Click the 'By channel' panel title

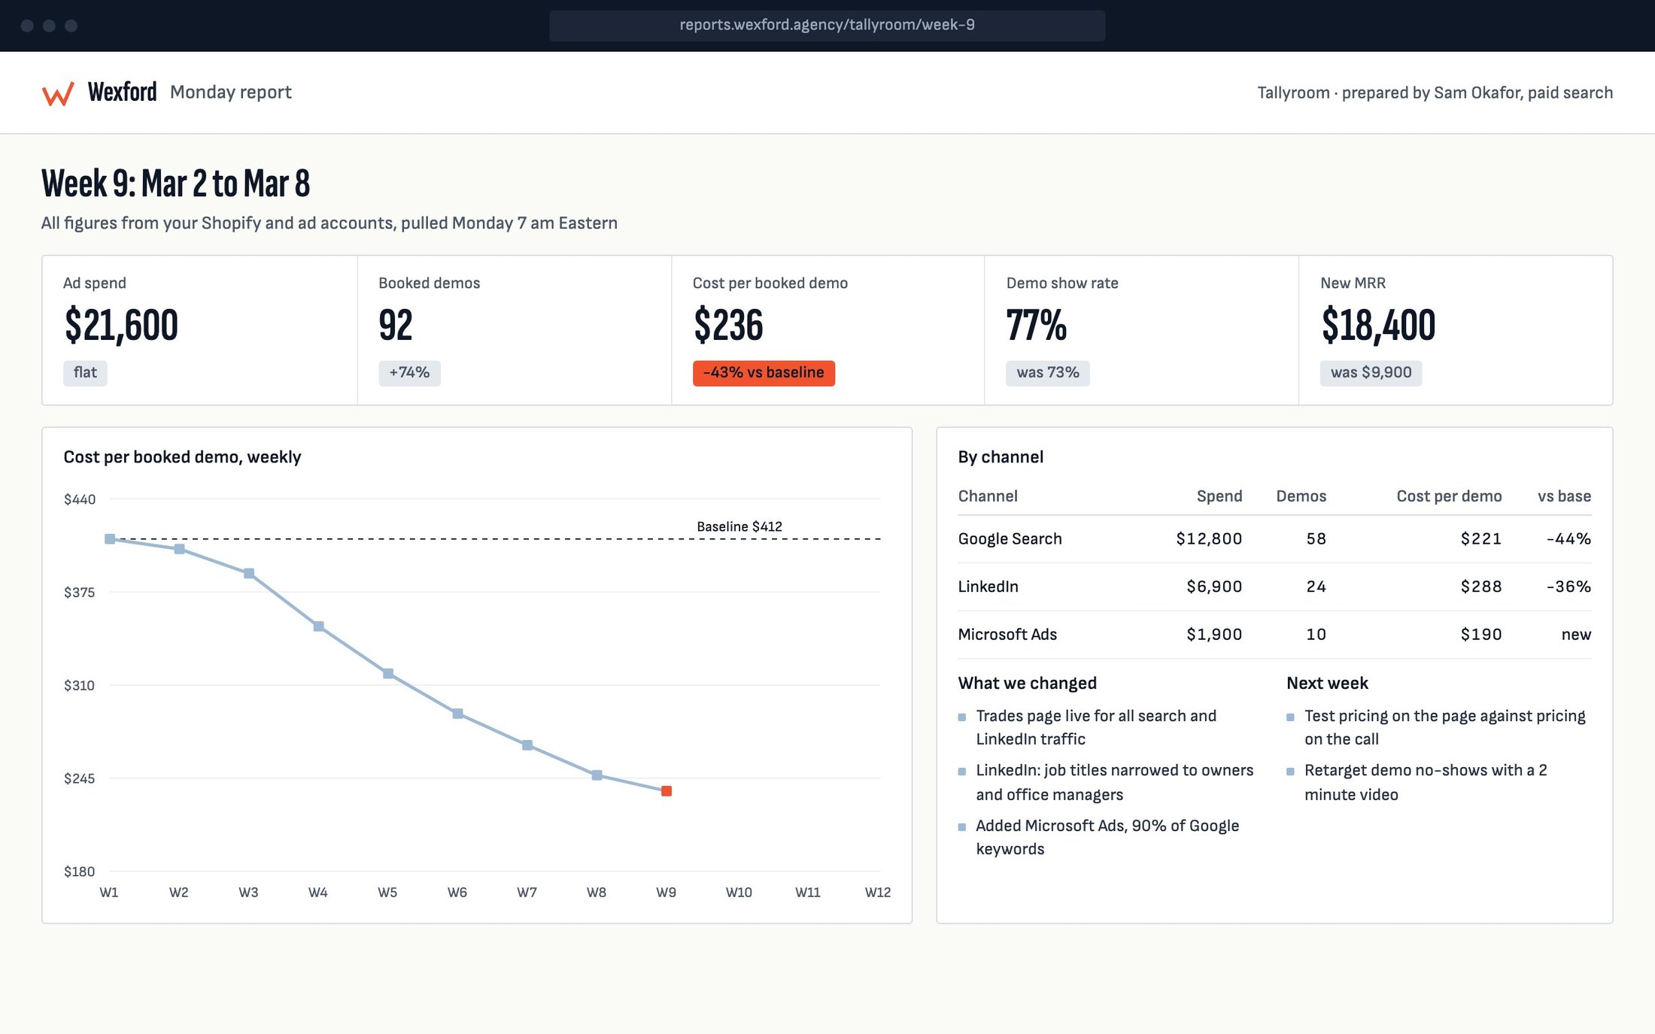[1001, 457]
